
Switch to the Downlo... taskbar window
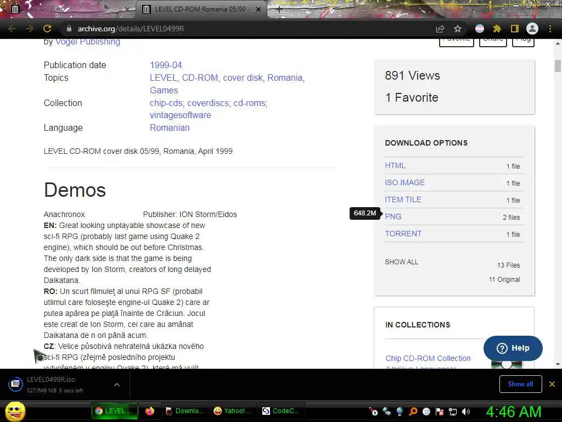184,411
